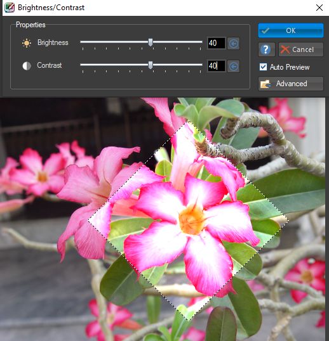The width and height of the screenshot is (329, 341).
Task: Click right end of Brightness slider track
Action: click(201, 42)
